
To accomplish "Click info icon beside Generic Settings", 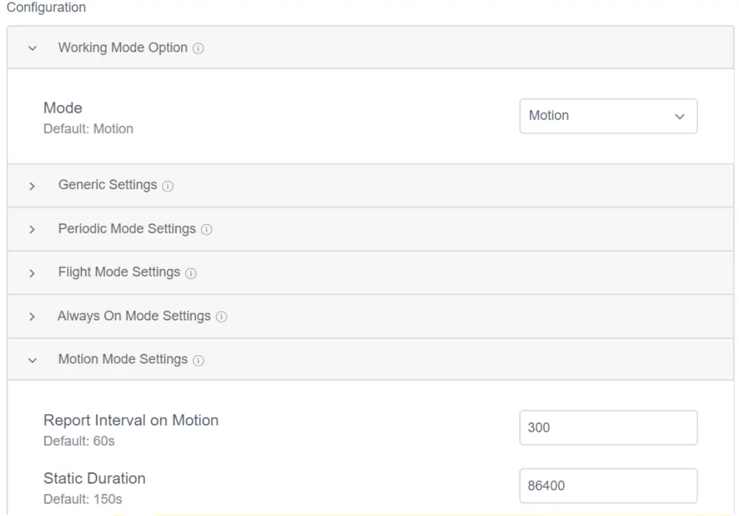I will (168, 186).
